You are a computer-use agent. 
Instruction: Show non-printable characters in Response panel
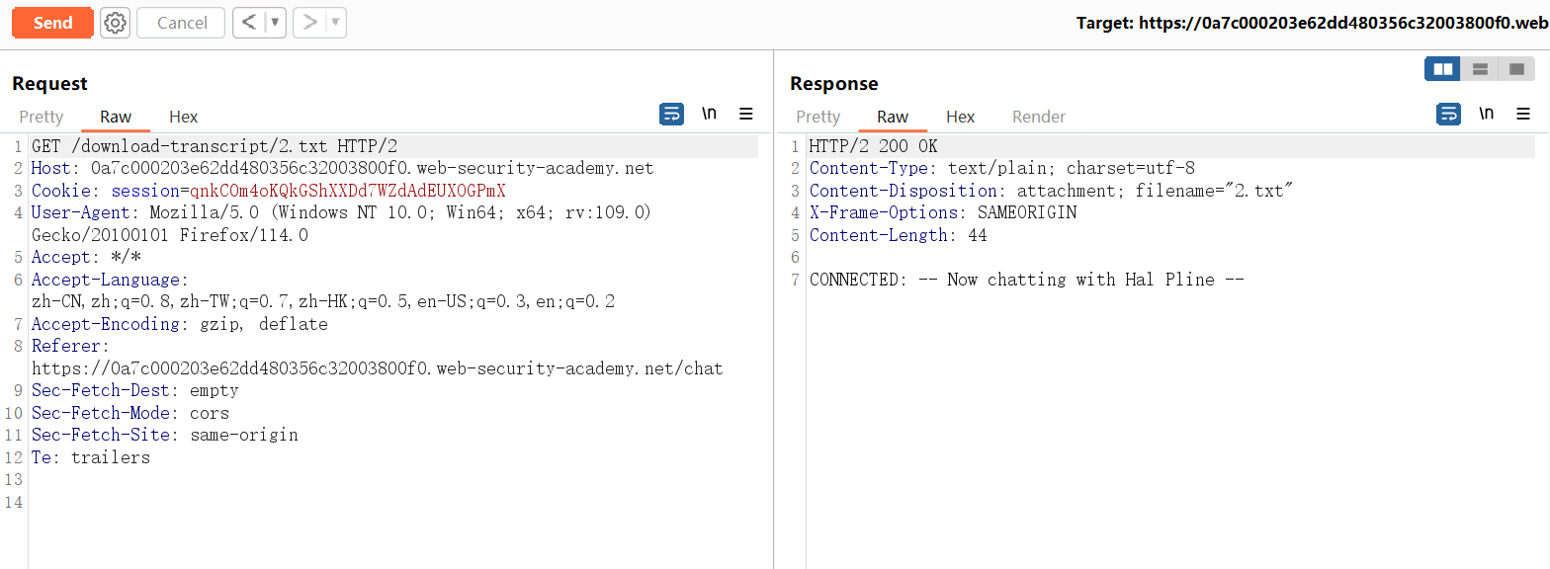[1486, 115]
